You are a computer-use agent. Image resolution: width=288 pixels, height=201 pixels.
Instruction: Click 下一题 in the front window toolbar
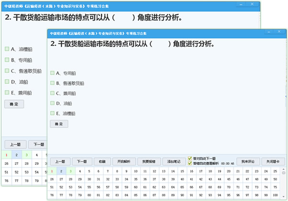click(x=82, y=161)
